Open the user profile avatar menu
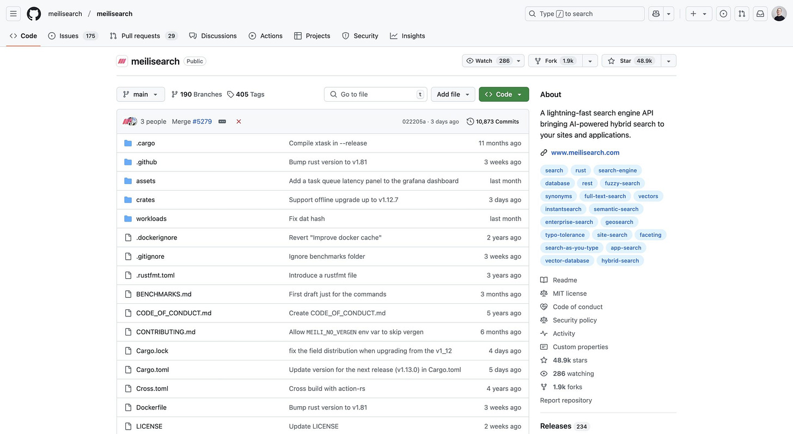Screen dimensions: 793x434 (x=779, y=14)
